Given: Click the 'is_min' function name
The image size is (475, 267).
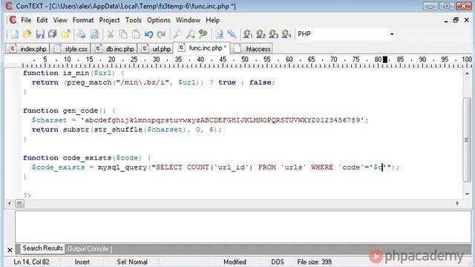Looking at the screenshot, I should 76,73.
